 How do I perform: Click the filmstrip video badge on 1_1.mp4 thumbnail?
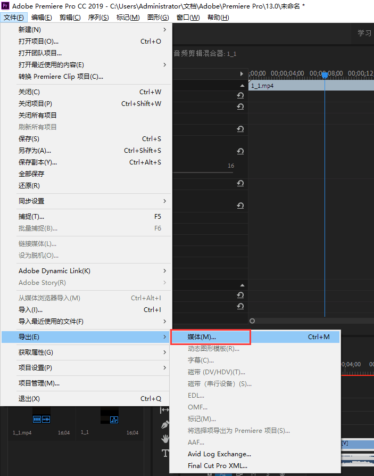point(37,419)
